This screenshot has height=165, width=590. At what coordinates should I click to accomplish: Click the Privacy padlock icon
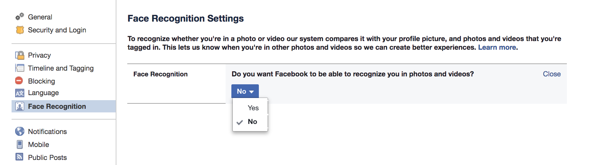click(x=20, y=55)
